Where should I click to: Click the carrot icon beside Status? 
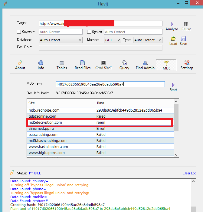tap(12, 173)
